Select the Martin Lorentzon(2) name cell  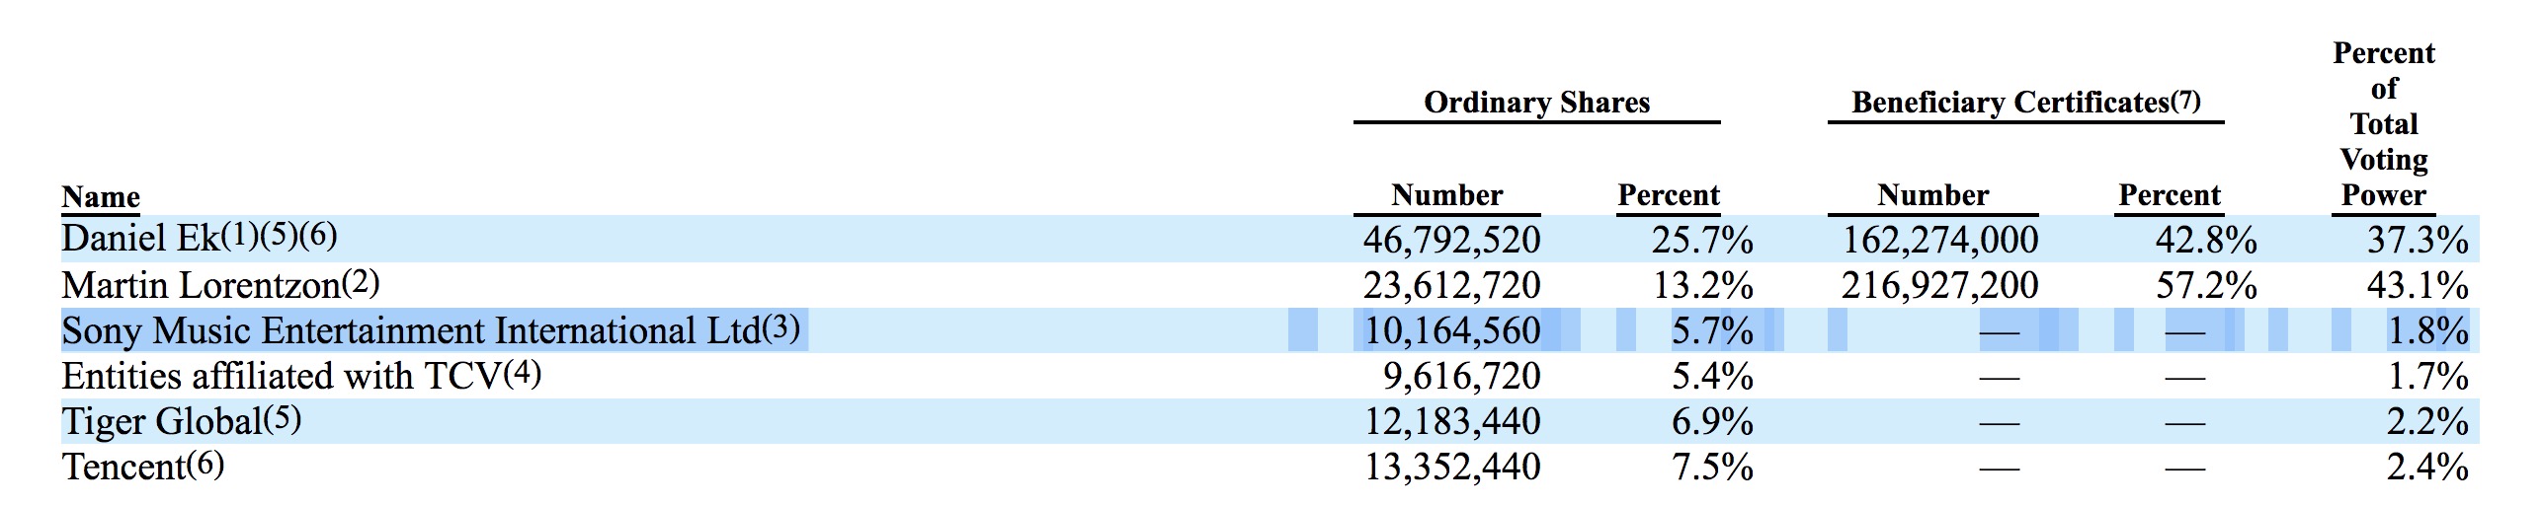[x=220, y=284]
